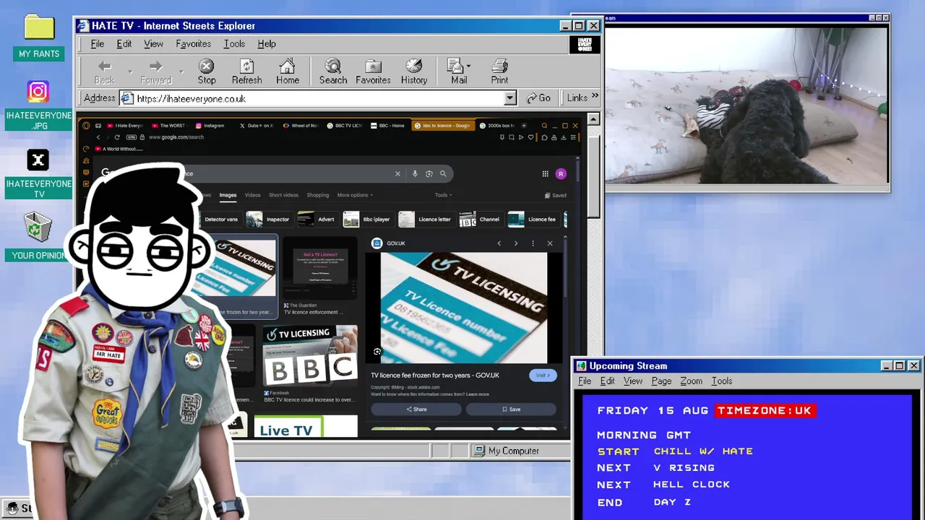Click the Forward toolbar button
925x520 pixels.
coord(156,71)
